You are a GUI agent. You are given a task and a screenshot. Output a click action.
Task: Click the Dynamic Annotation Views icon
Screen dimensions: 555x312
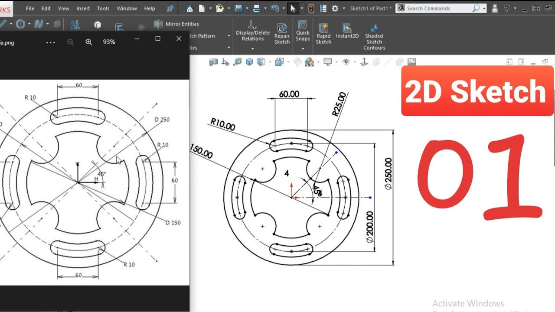point(225,62)
